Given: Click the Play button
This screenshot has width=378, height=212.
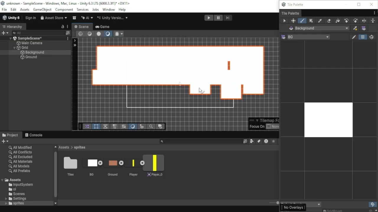Looking at the screenshot, I should [x=209, y=18].
